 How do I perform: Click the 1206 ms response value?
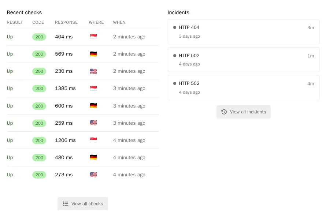65,140
